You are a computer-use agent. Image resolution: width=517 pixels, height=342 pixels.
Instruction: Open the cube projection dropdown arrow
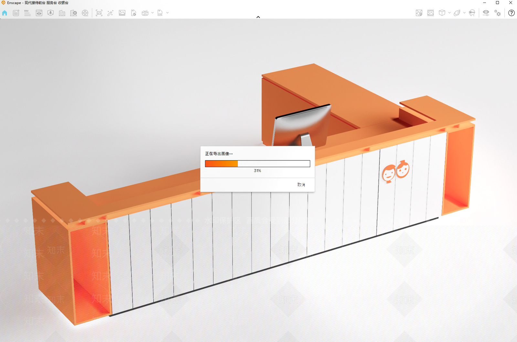click(449, 13)
